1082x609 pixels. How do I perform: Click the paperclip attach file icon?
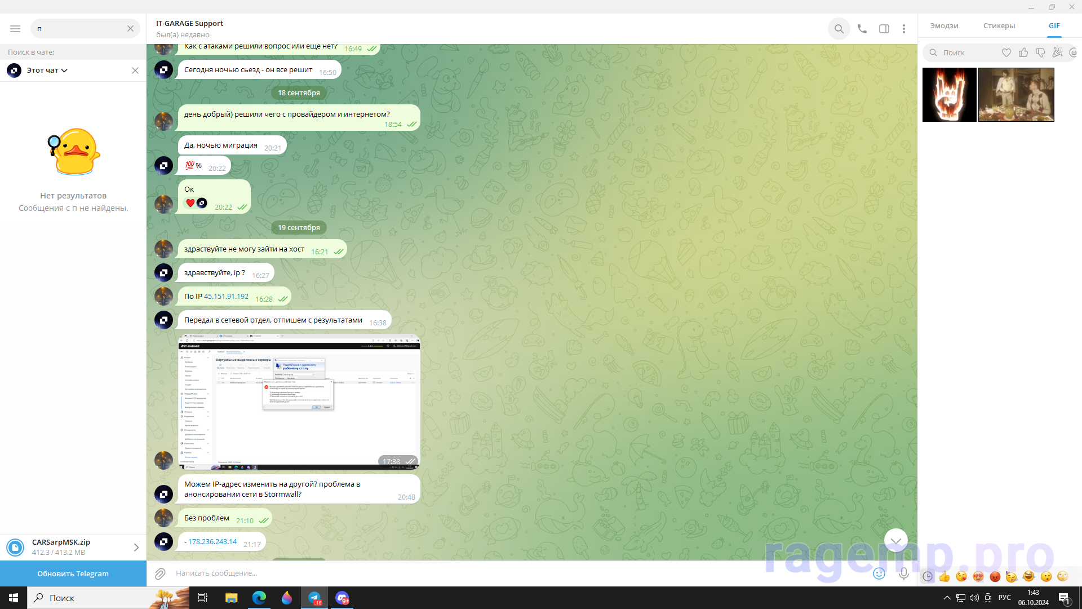point(160,573)
